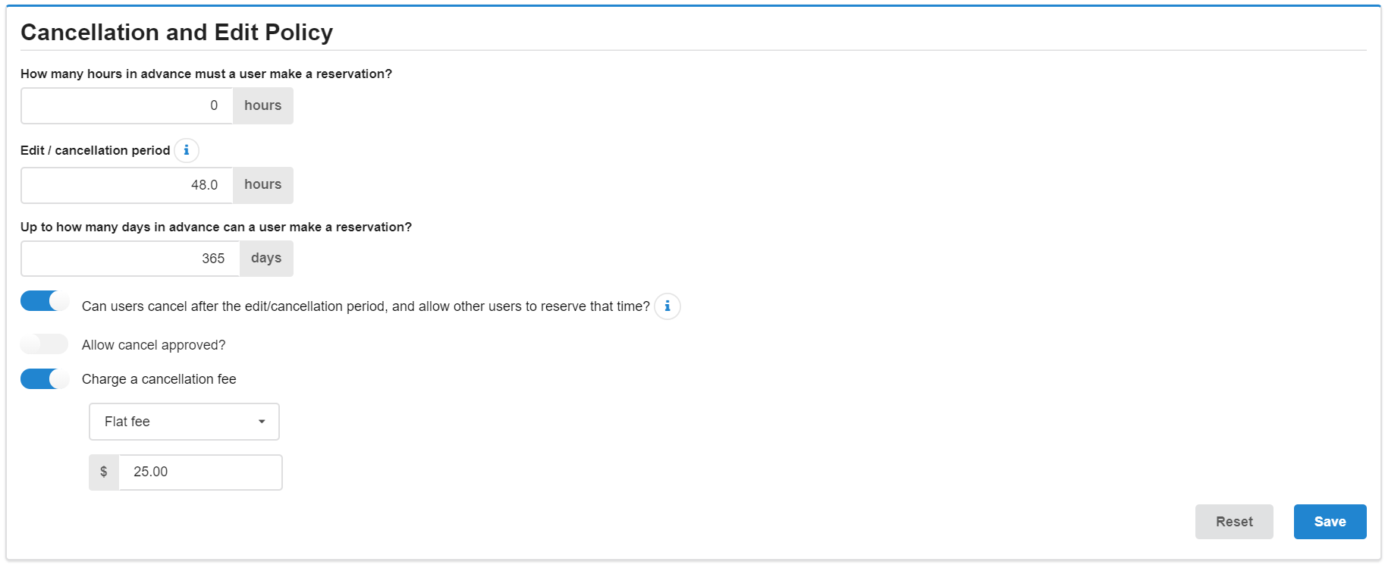The width and height of the screenshot is (1385, 565).
Task: Select the 365 days advance field
Action: [x=130, y=259]
